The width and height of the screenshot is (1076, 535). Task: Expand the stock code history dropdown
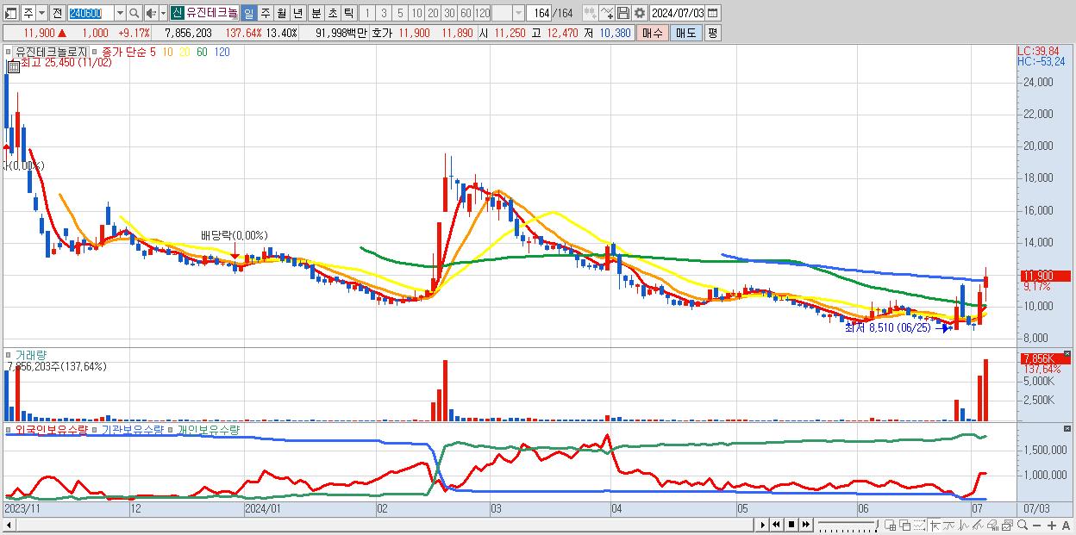pyautogui.click(x=120, y=13)
